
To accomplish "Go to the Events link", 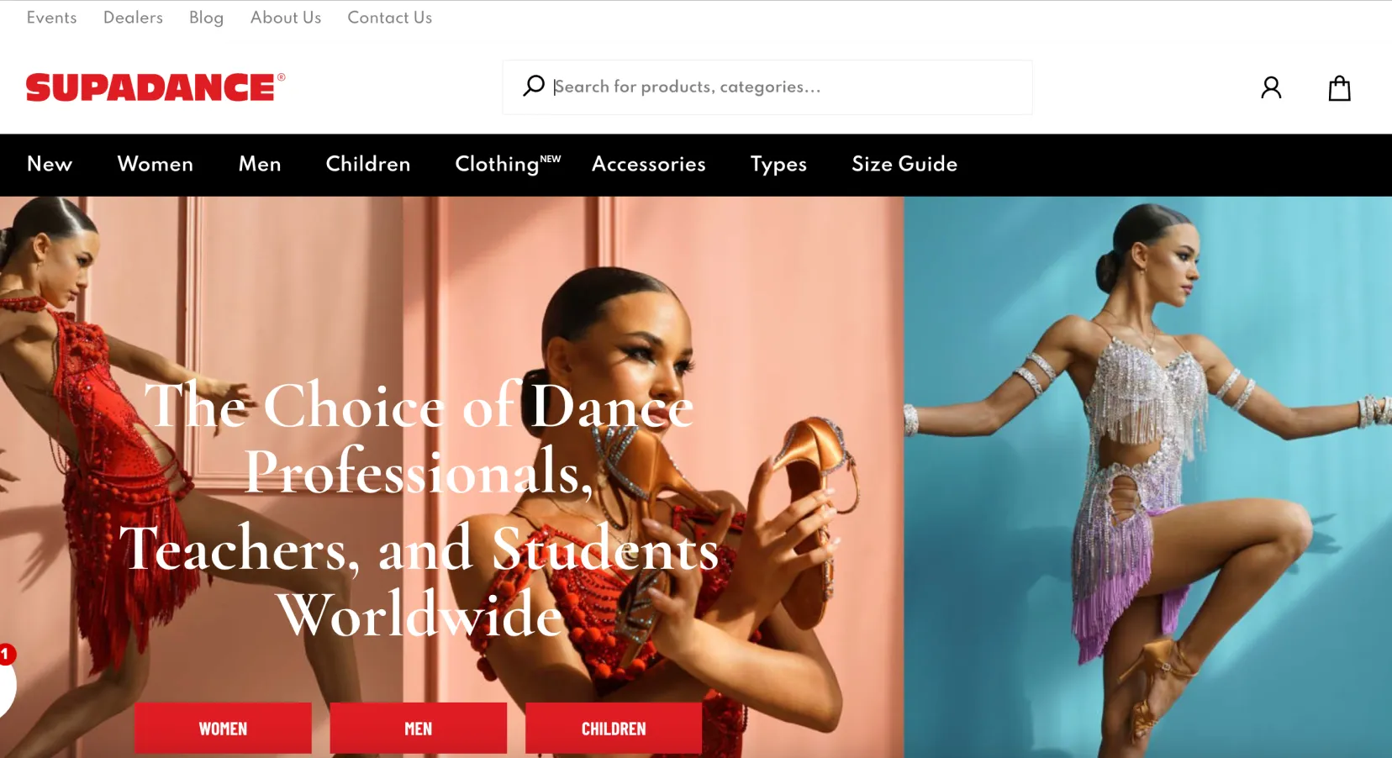I will click(x=51, y=18).
